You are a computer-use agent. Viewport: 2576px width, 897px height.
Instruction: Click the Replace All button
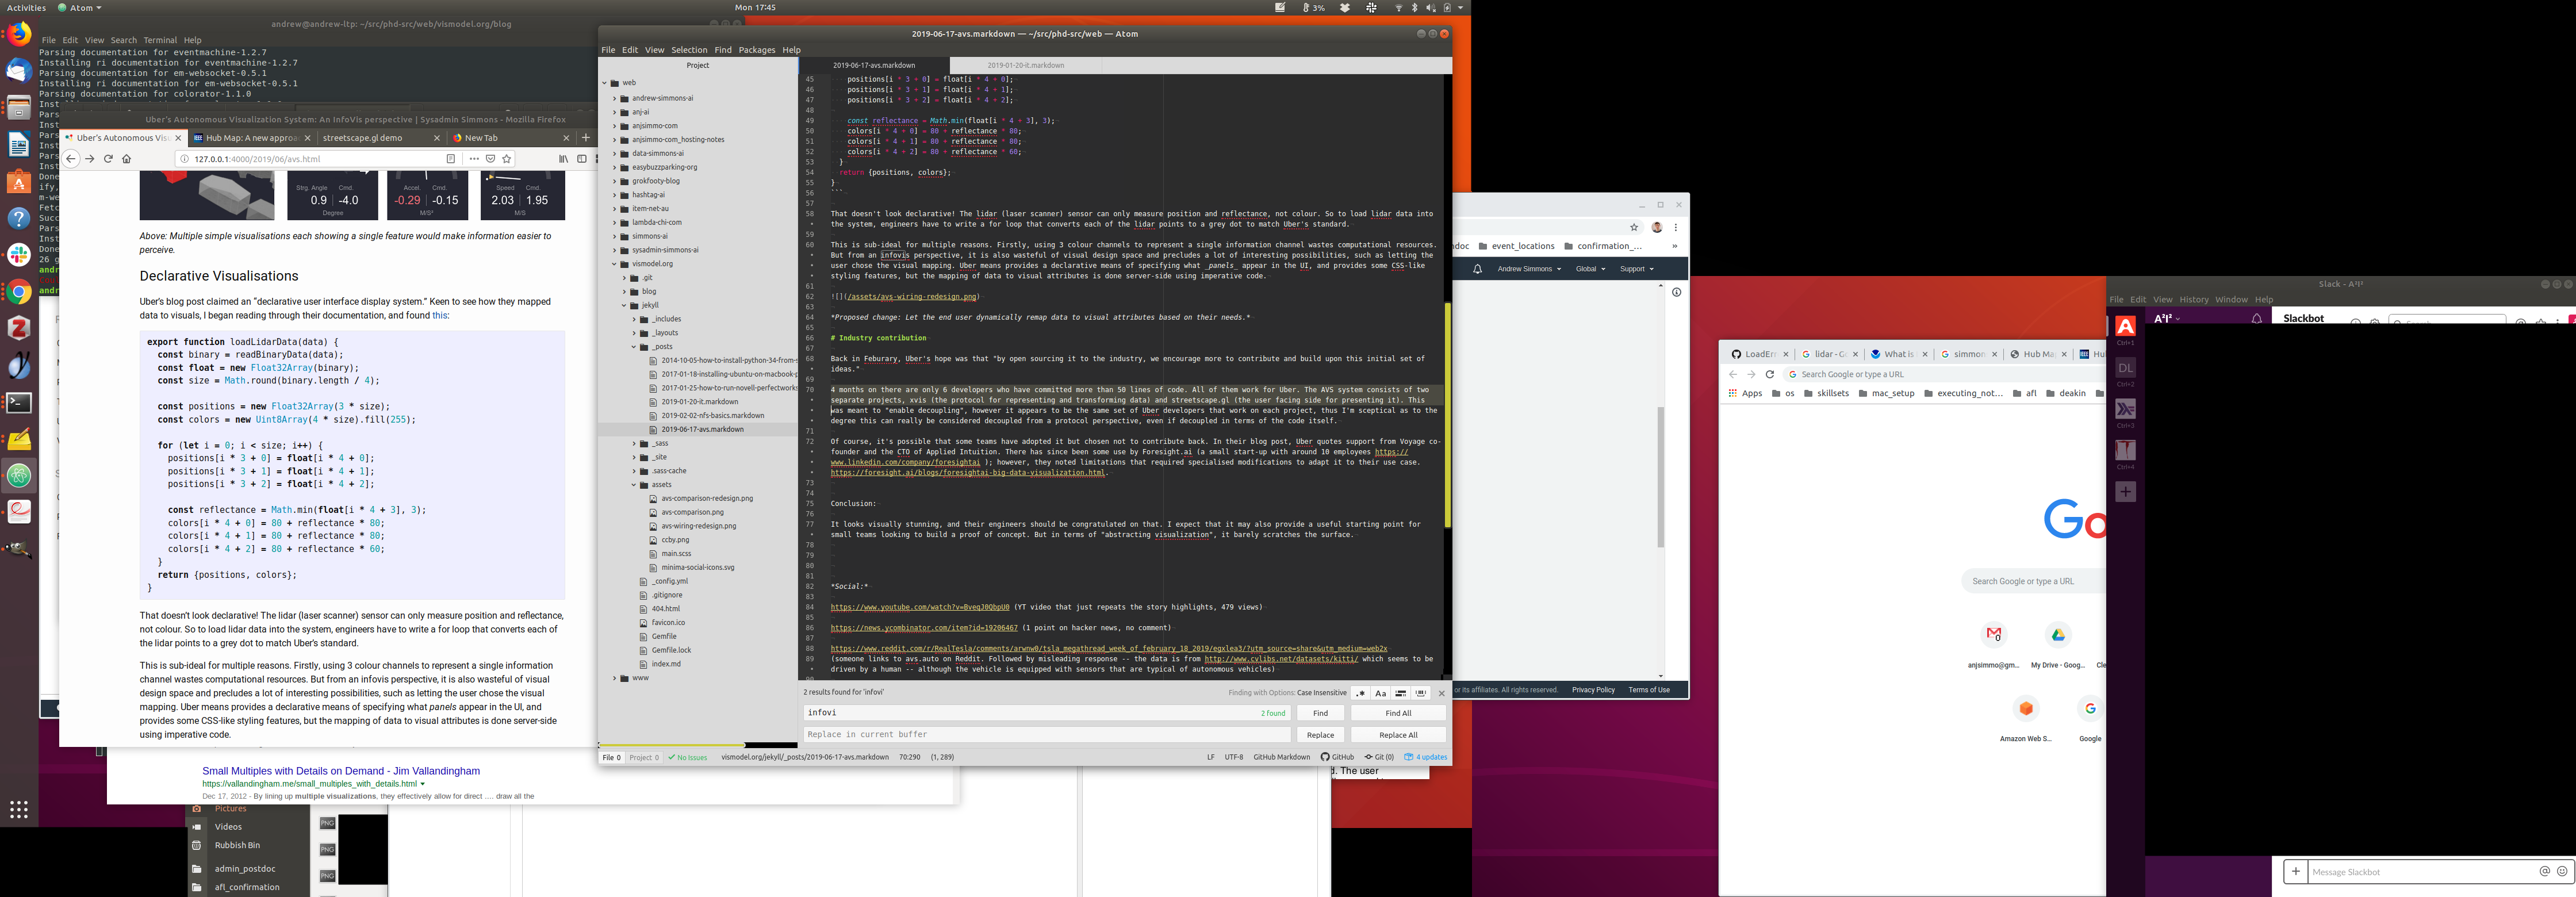1398,735
